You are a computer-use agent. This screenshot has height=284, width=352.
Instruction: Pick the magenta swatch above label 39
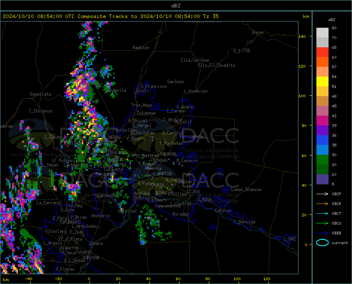click(322, 121)
